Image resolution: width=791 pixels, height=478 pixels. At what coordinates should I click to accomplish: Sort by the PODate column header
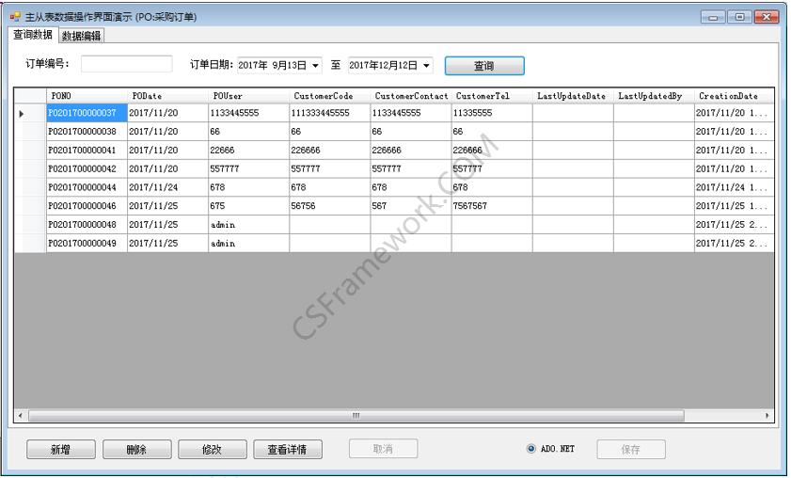coord(166,96)
